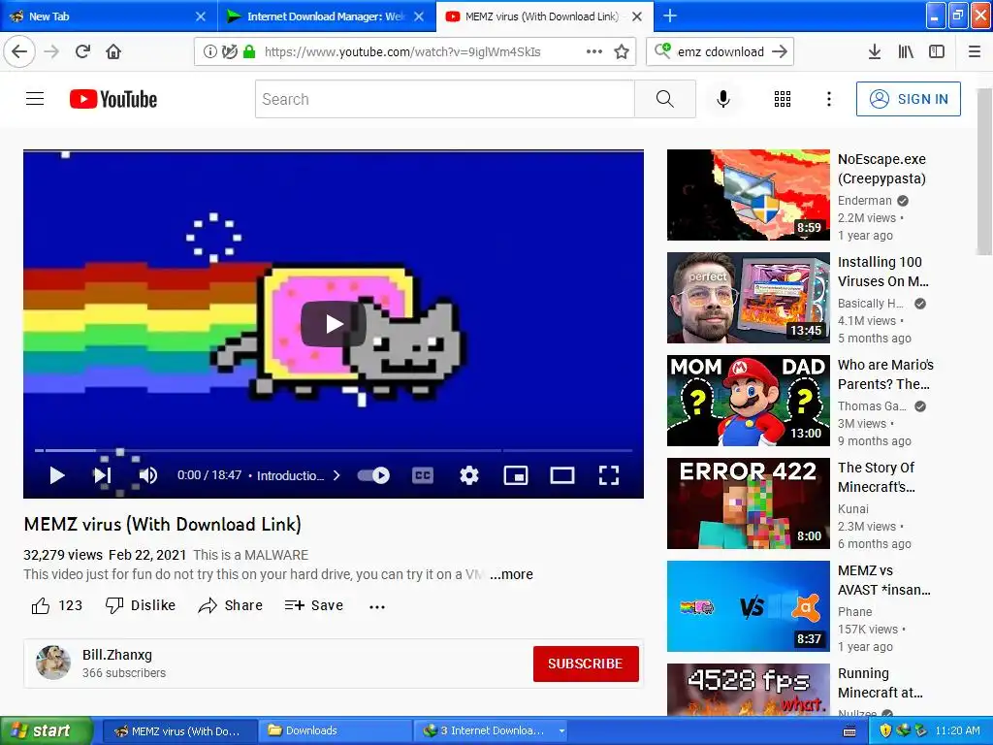Screen dimensions: 993x745
Task: Open YouTube settings three-dot menu
Action: point(829,99)
